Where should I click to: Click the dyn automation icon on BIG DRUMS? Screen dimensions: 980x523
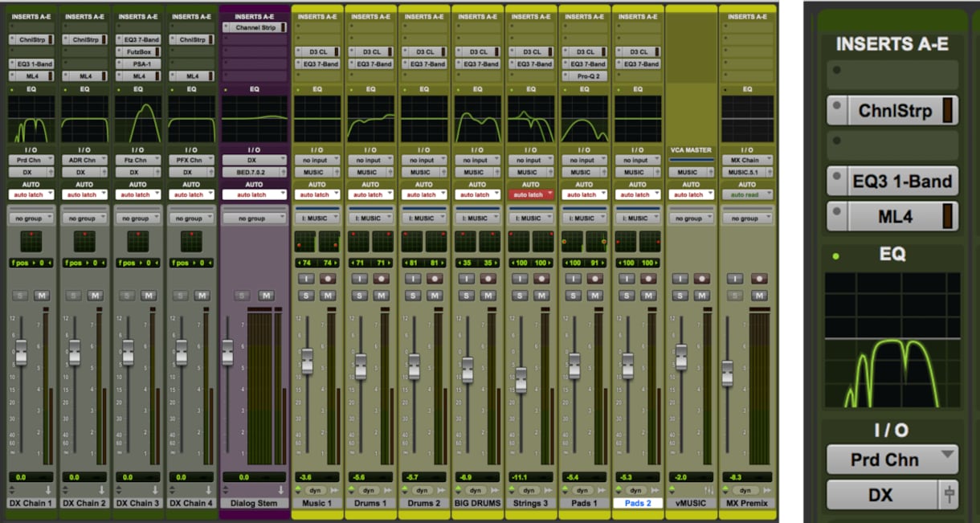tap(475, 490)
